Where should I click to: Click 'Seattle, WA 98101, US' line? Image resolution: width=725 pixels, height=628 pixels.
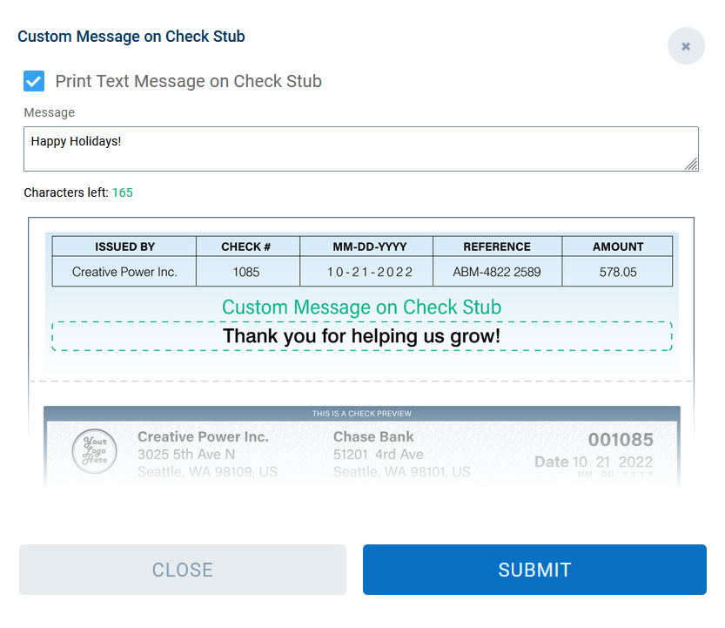pyautogui.click(x=402, y=471)
